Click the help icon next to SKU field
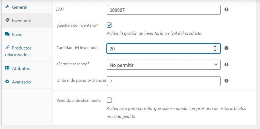This screenshot has width=260, height=129. pos(226,9)
